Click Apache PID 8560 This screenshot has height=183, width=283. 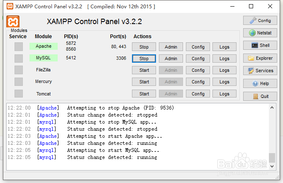(x=71, y=49)
